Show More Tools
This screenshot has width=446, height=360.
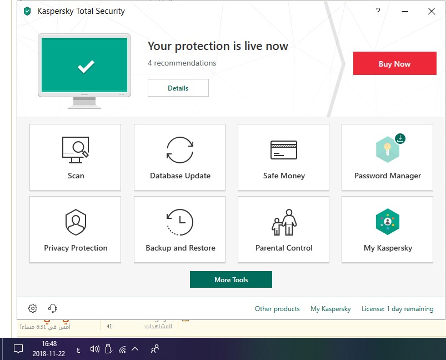pyautogui.click(x=231, y=279)
